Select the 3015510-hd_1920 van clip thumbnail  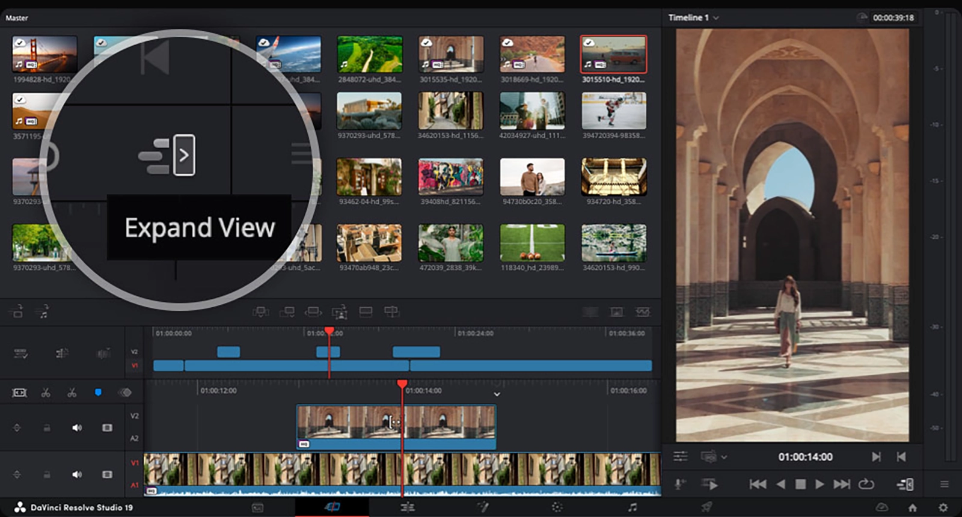(613, 54)
